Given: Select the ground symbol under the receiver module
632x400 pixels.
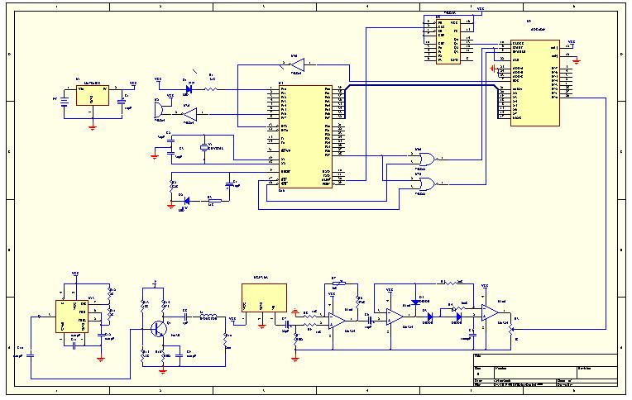Looking at the screenshot, I should tap(262, 326).
